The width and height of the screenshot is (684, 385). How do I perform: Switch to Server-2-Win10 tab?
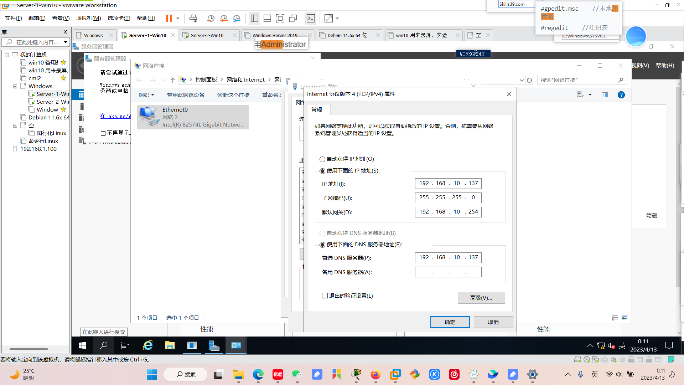point(207,35)
